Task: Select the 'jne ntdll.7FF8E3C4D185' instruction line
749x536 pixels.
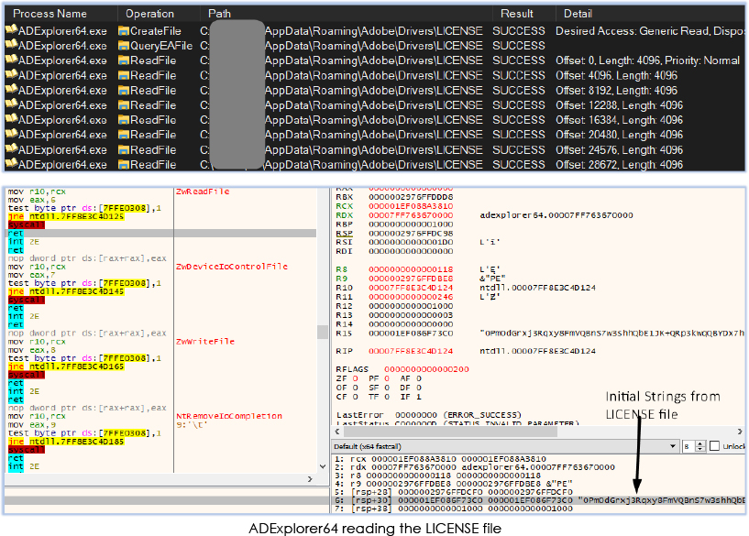Action: point(66,442)
